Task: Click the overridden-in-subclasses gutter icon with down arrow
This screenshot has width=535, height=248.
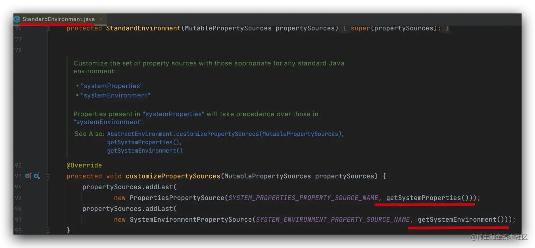Action: (x=37, y=176)
